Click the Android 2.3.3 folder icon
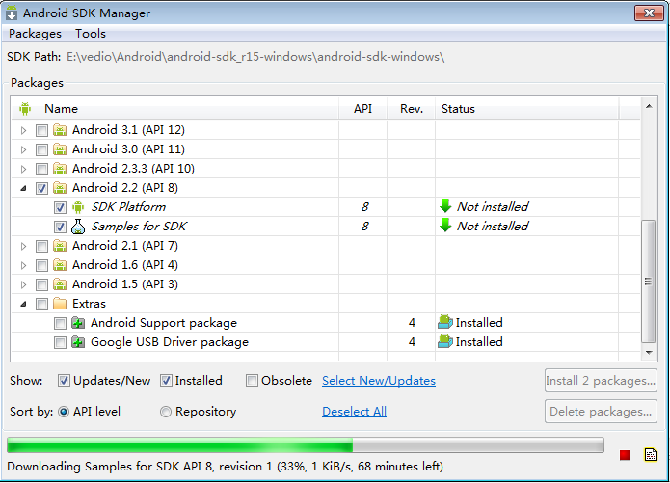 pos(60,169)
